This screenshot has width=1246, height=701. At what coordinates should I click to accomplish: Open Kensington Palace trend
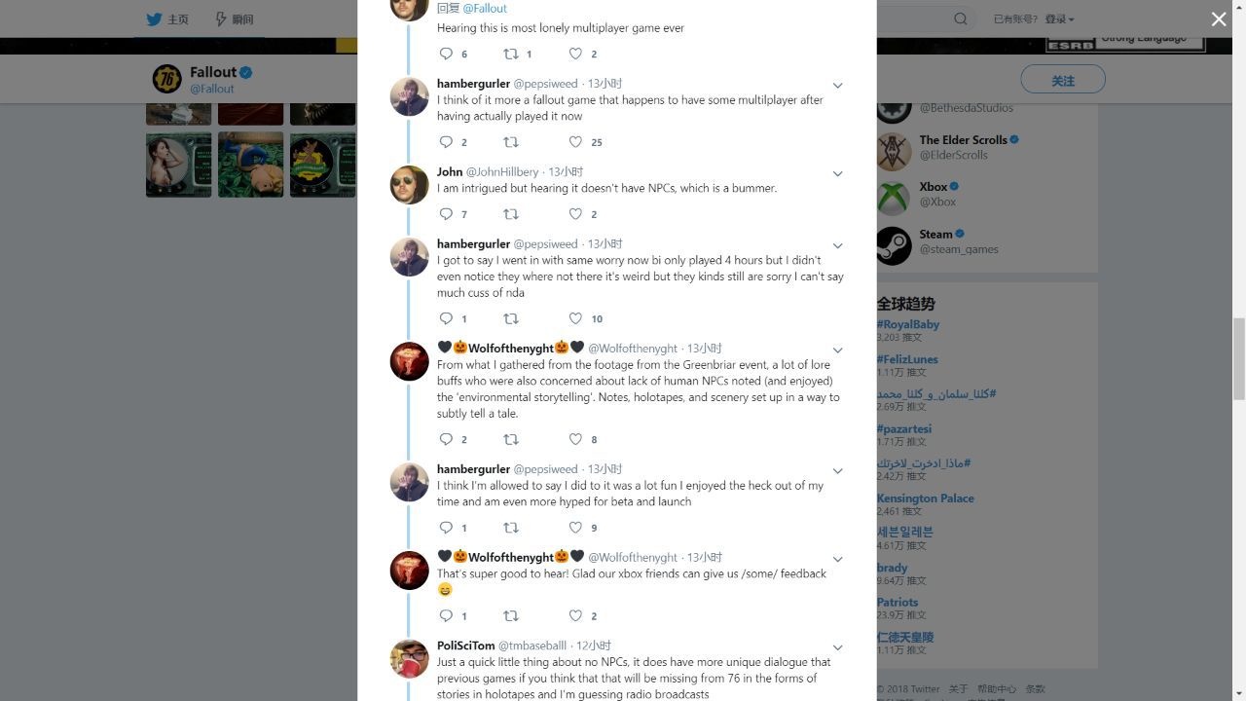(925, 498)
